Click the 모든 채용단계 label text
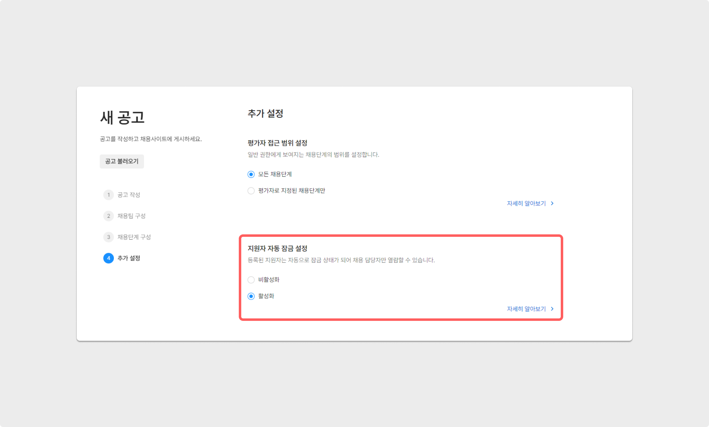This screenshot has width=709, height=427. point(275,174)
